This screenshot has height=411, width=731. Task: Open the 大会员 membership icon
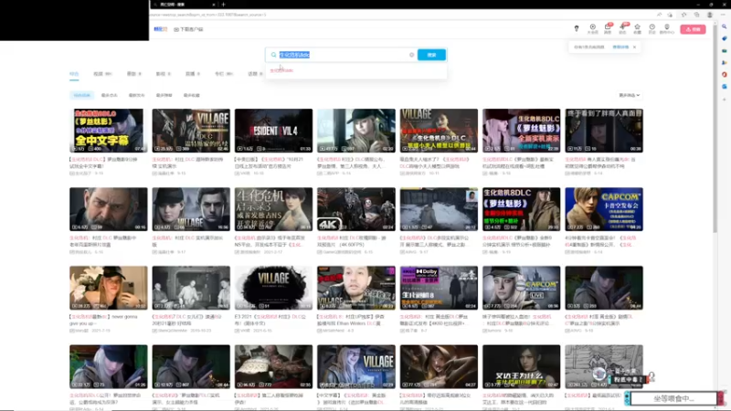pos(592,28)
